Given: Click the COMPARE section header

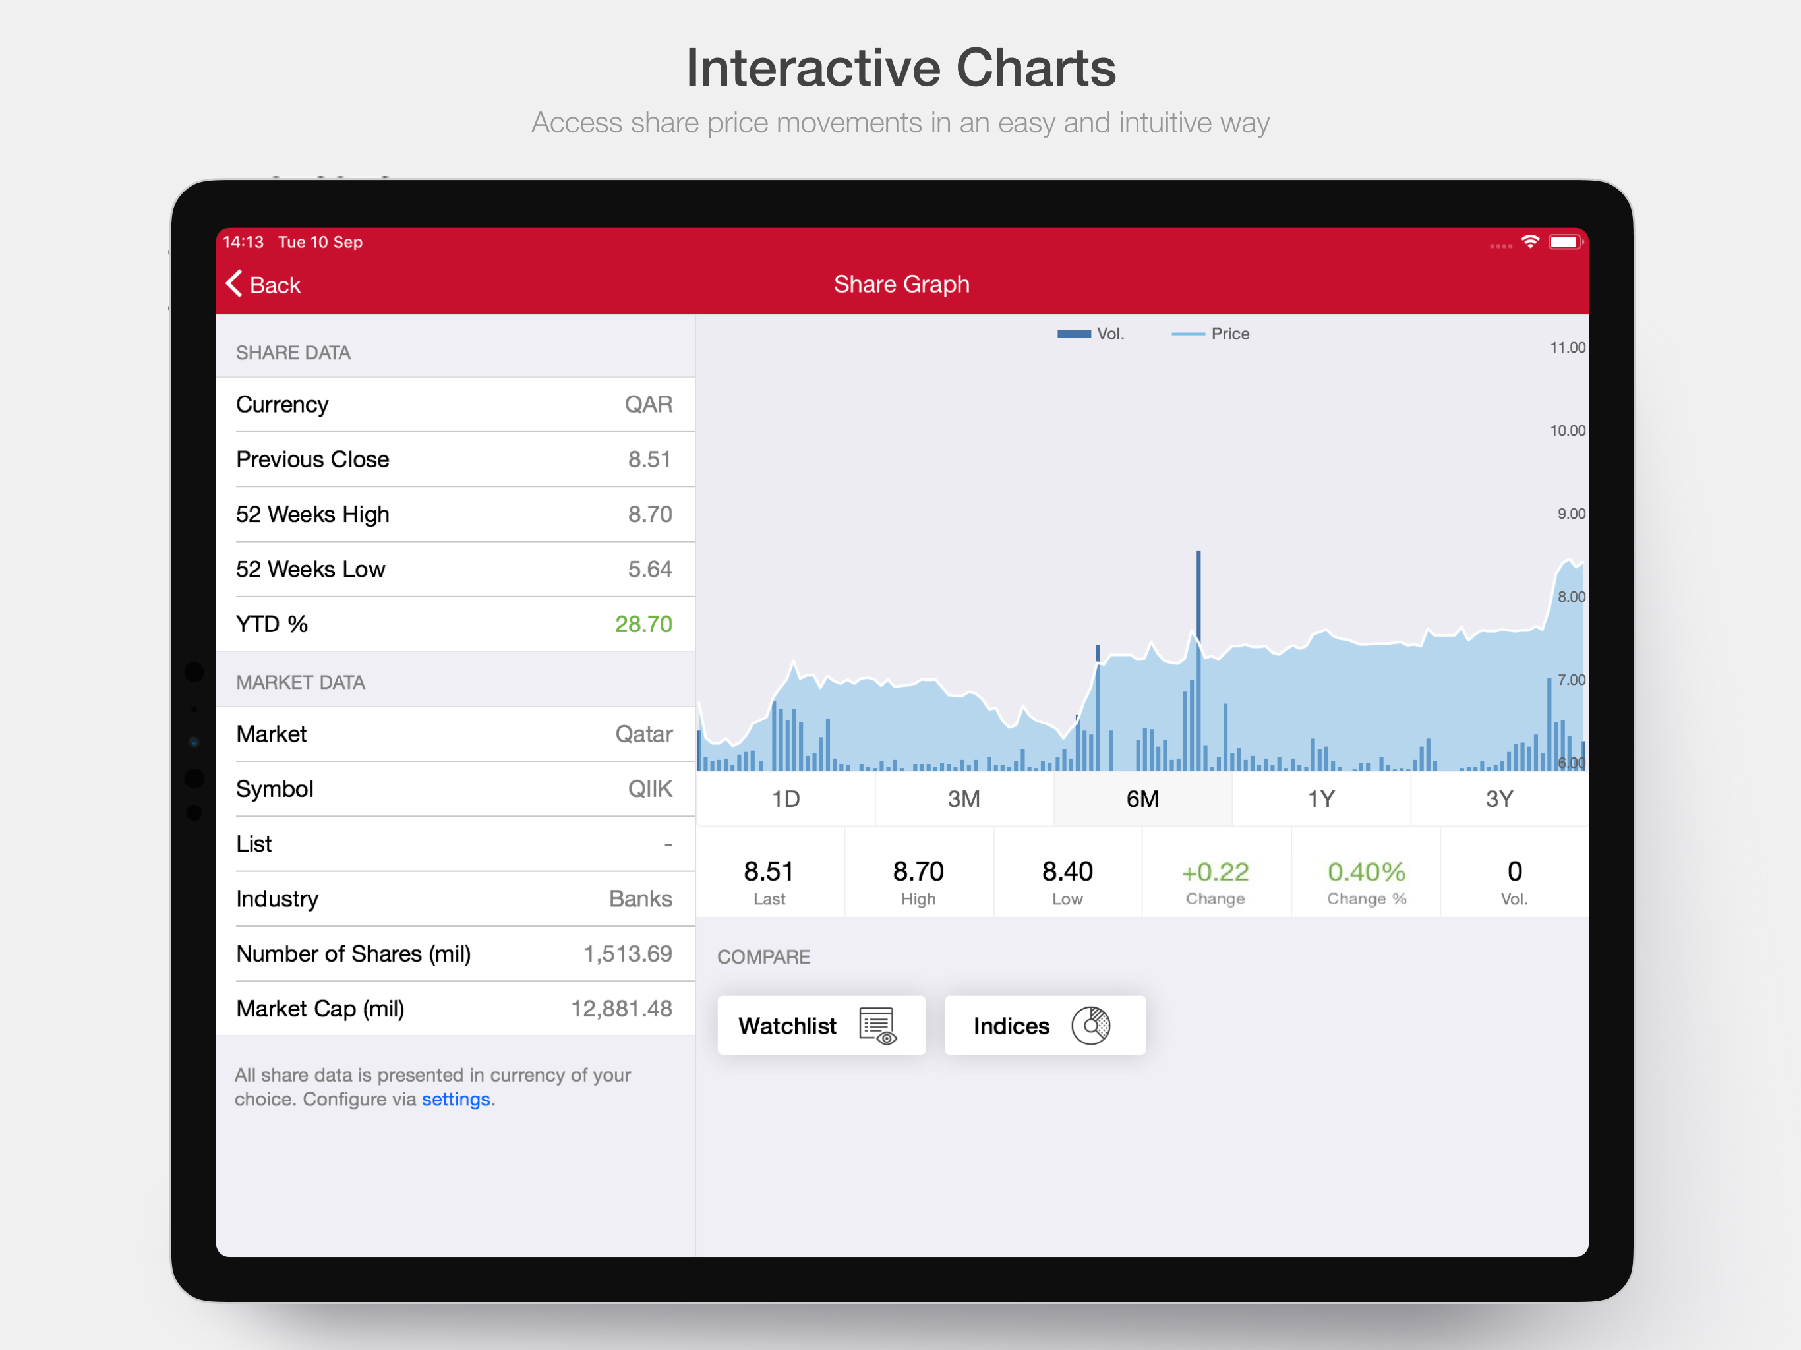Looking at the screenshot, I should (764, 956).
